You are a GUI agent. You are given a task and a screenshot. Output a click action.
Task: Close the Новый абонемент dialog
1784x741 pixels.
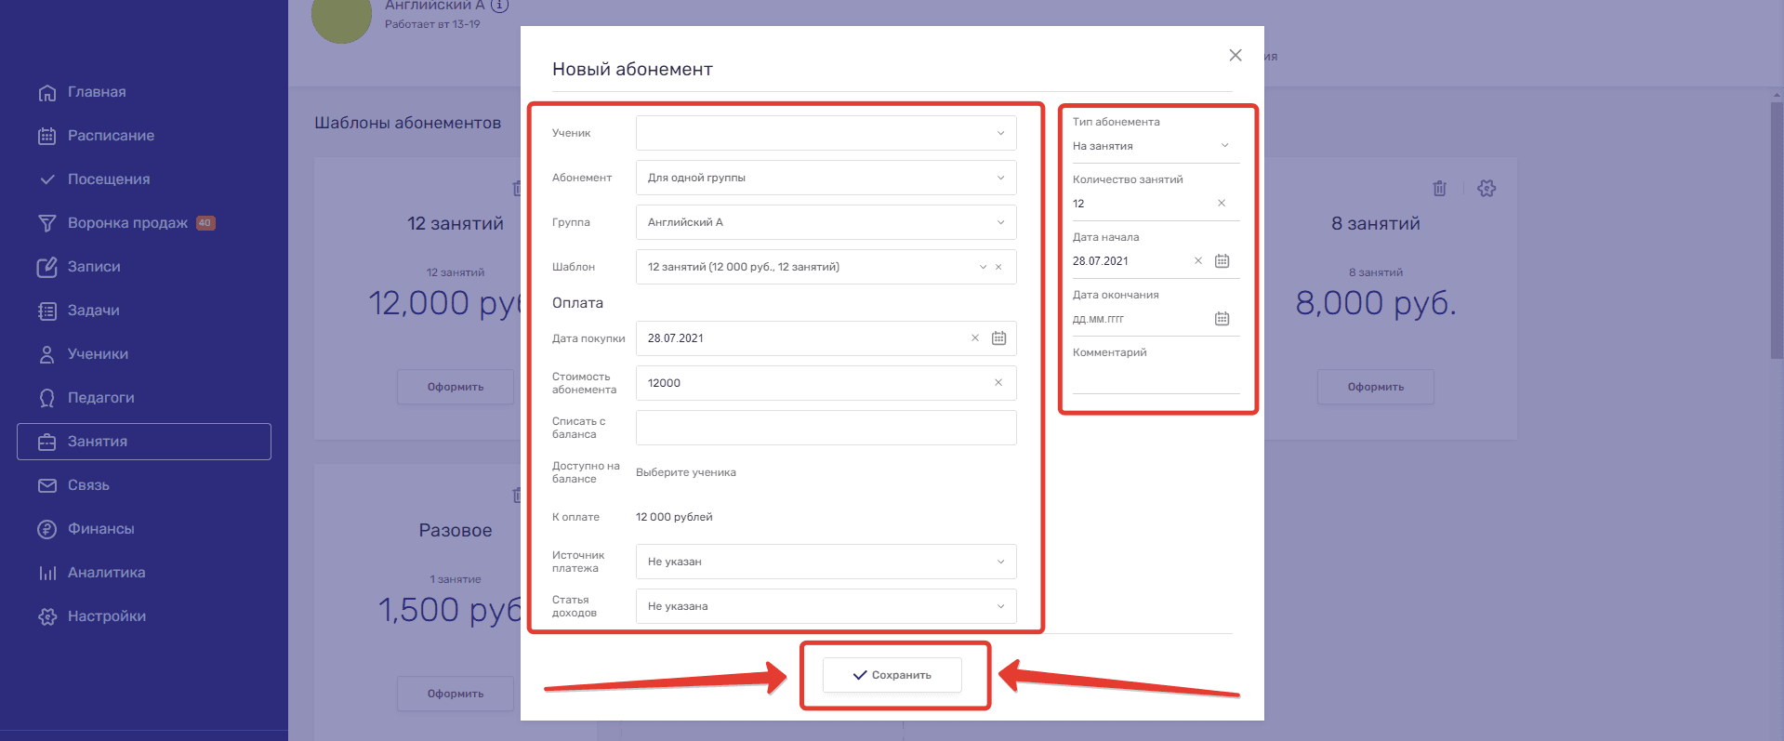tap(1236, 56)
